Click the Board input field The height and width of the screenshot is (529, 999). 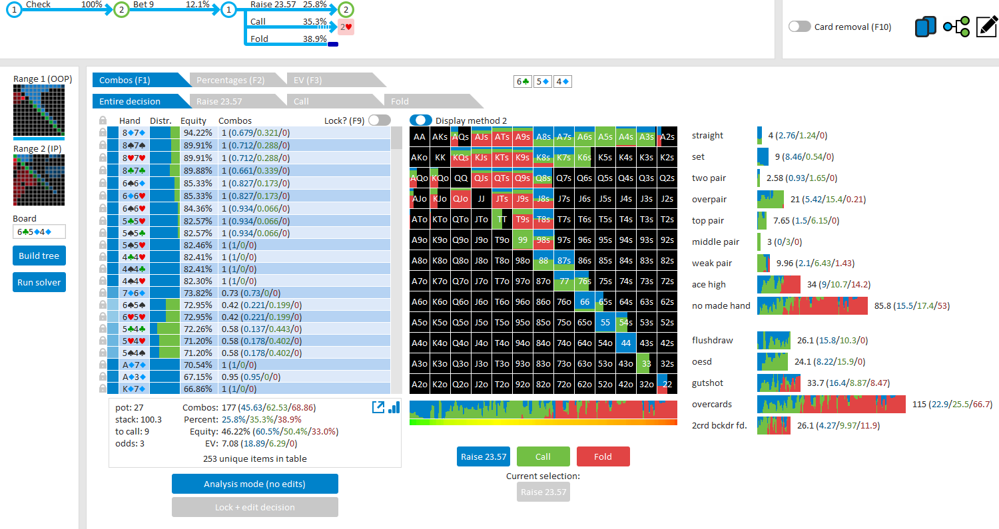pyautogui.click(x=39, y=232)
